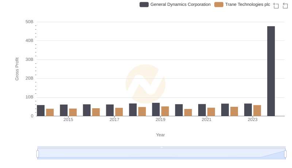Toggle the Trane Technologies plc legend label

[x=247, y=4]
